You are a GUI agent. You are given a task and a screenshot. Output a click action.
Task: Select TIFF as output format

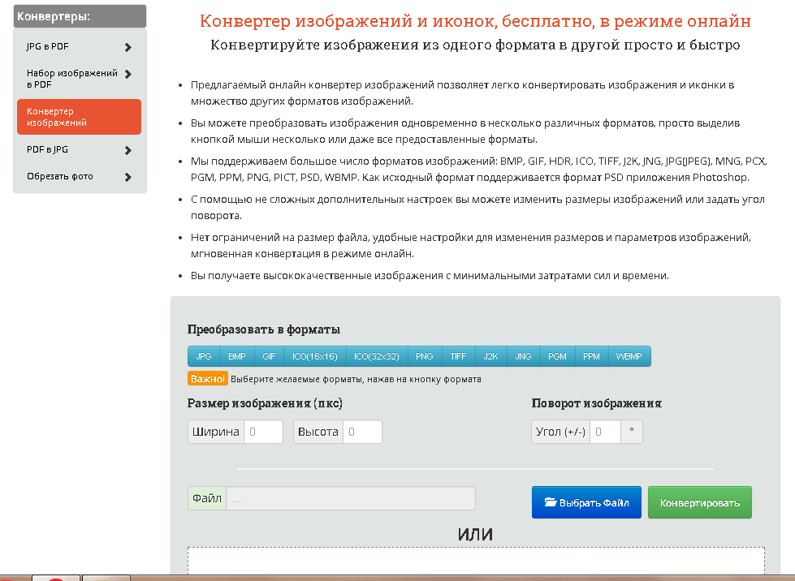458,356
